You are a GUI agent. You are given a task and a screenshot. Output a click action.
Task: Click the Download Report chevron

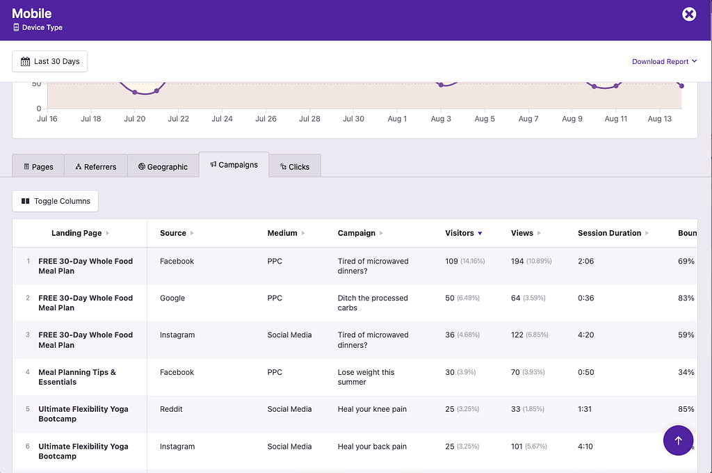click(x=693, y=61)
